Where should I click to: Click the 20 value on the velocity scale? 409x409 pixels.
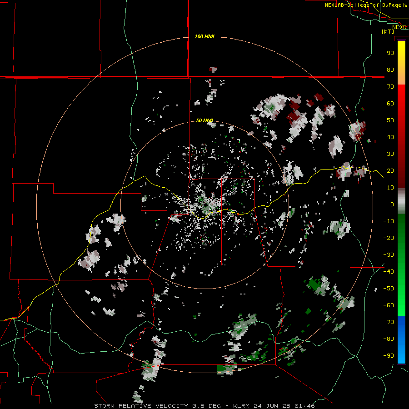tap(390, 171)
